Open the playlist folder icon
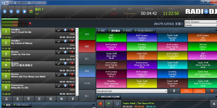Viewport: 217px width, 108px height. tap(62, 99)
